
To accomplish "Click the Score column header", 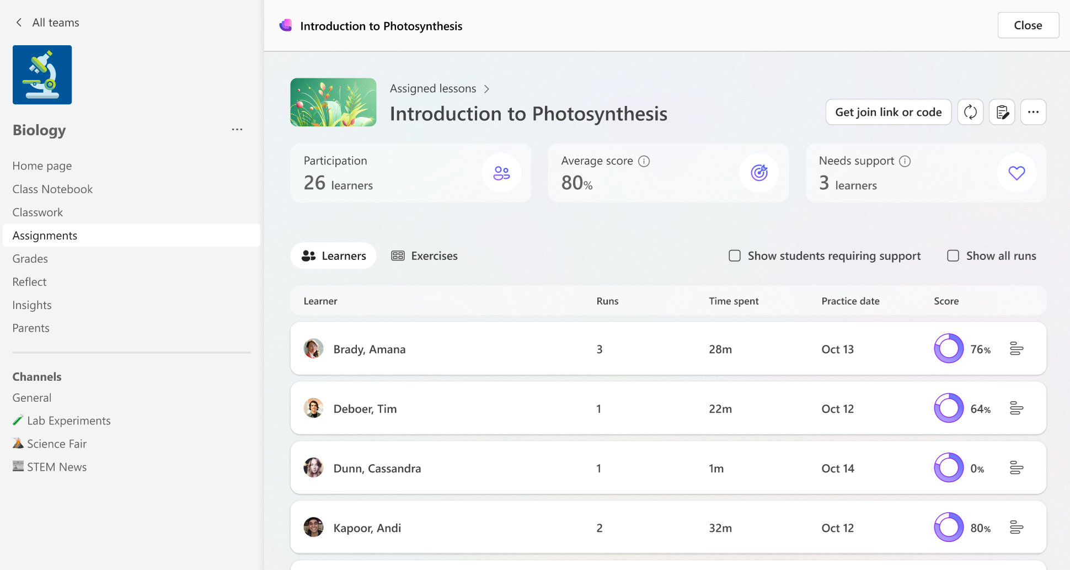I will pyautogui.click(x=946, y=301).
